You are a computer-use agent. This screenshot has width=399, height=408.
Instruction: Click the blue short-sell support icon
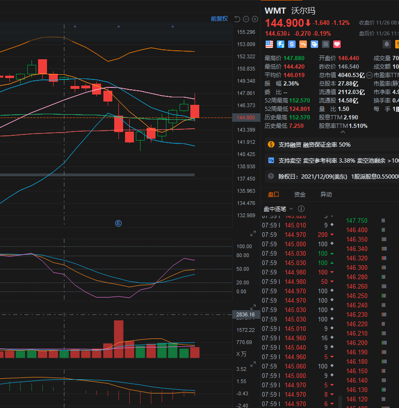pos(271,161)
